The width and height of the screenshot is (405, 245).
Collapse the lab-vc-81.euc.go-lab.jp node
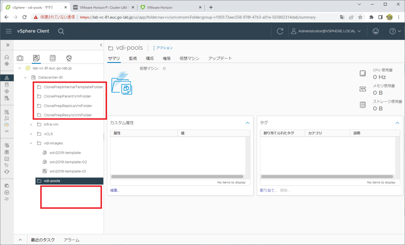coord(20,68)
